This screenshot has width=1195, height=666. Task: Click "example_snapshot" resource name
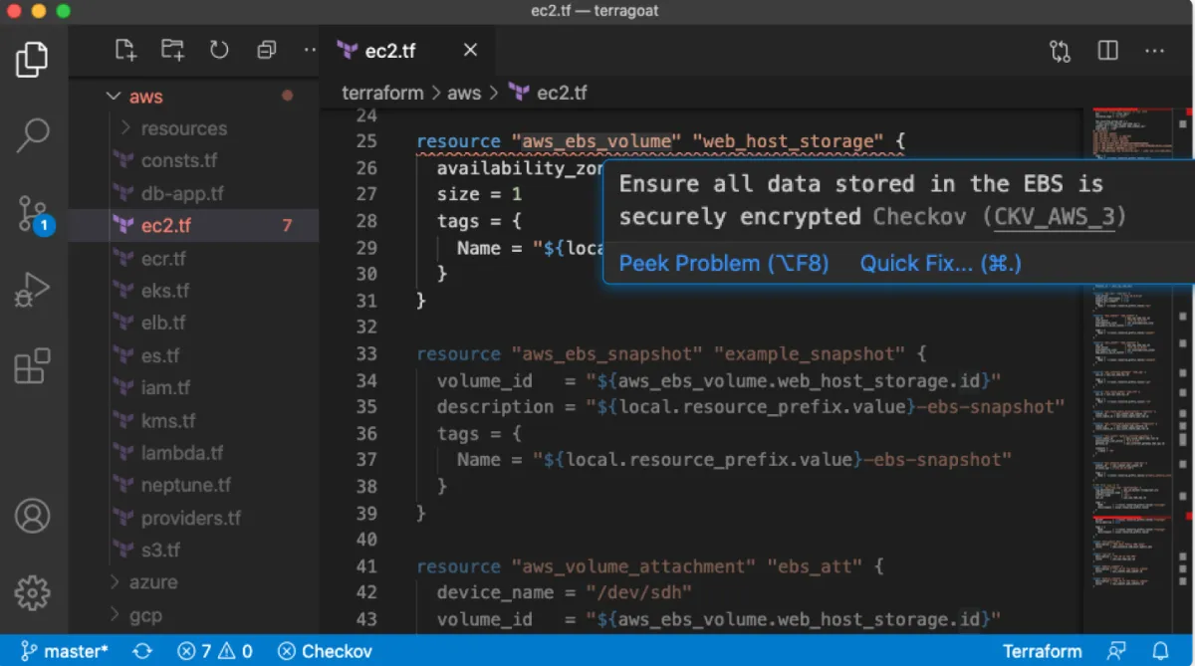pos(812,353)
